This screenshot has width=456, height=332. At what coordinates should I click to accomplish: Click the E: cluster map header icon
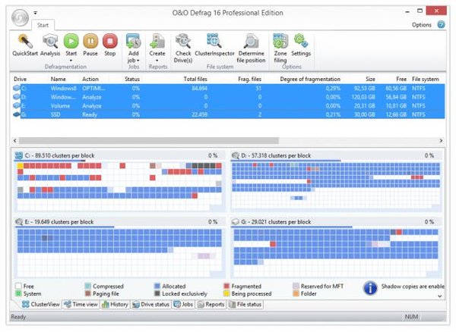click(x=18, y=222)
